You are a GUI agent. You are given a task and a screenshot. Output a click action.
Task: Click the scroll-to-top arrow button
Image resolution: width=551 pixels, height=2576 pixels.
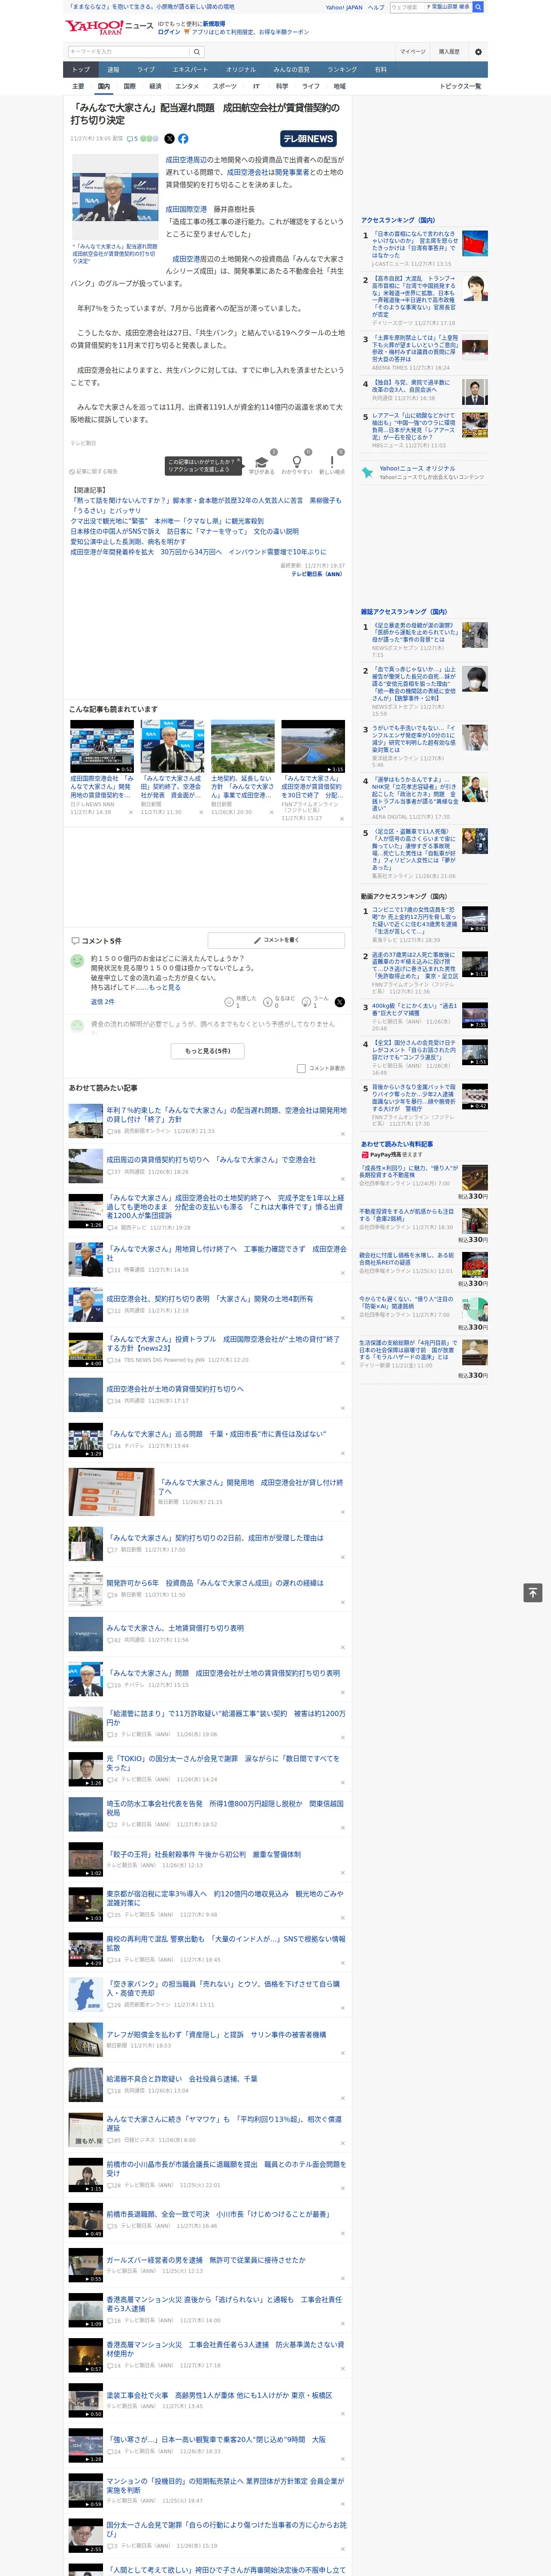(x=533, y=1593)
